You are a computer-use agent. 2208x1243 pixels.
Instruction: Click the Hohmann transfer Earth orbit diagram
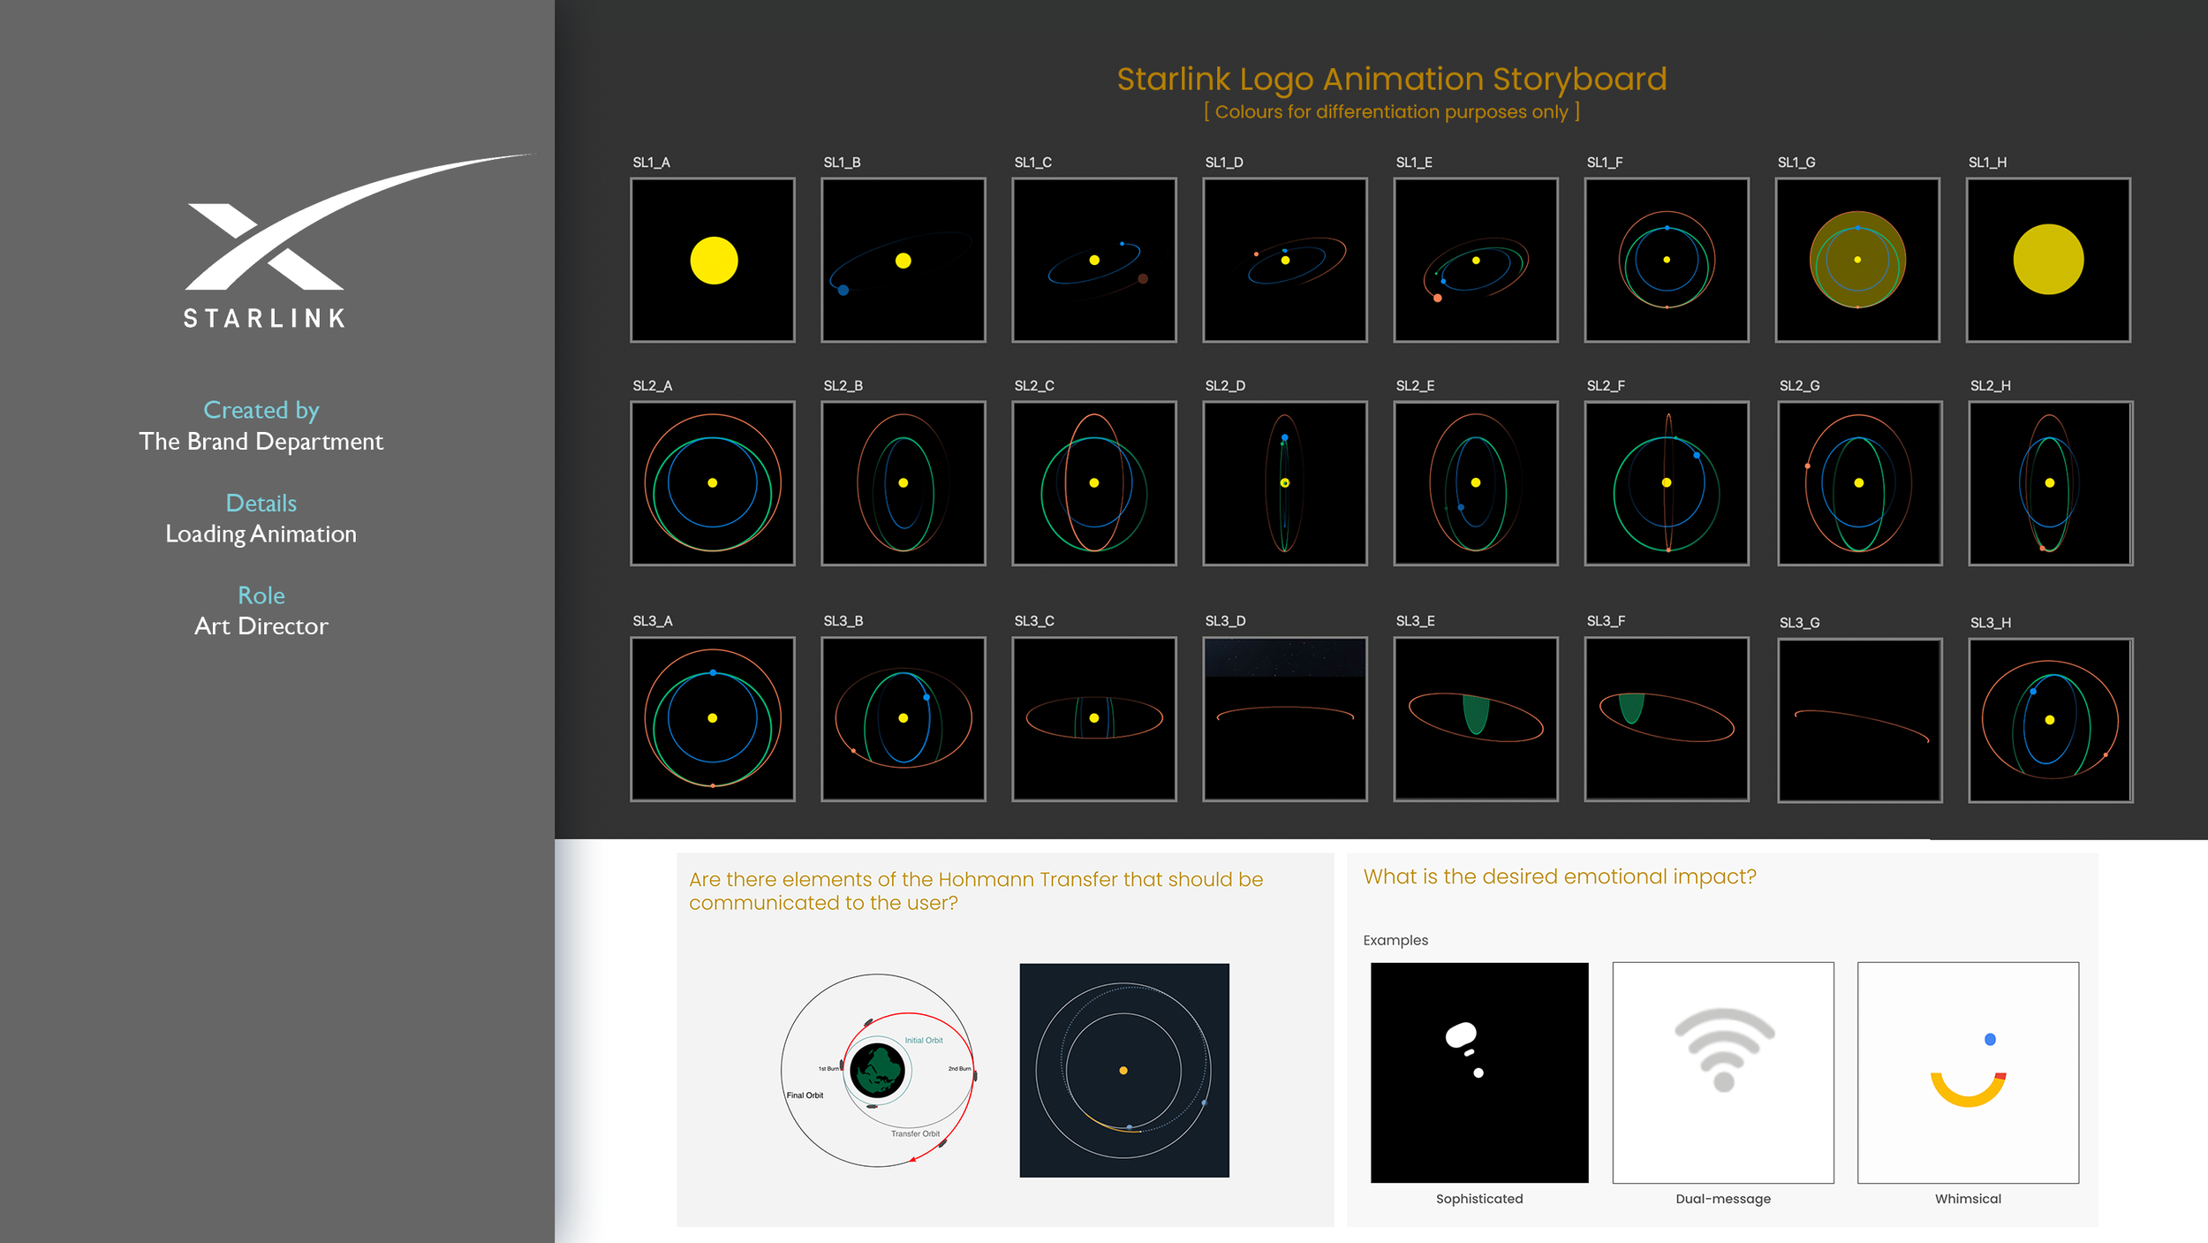point(879,1071)
